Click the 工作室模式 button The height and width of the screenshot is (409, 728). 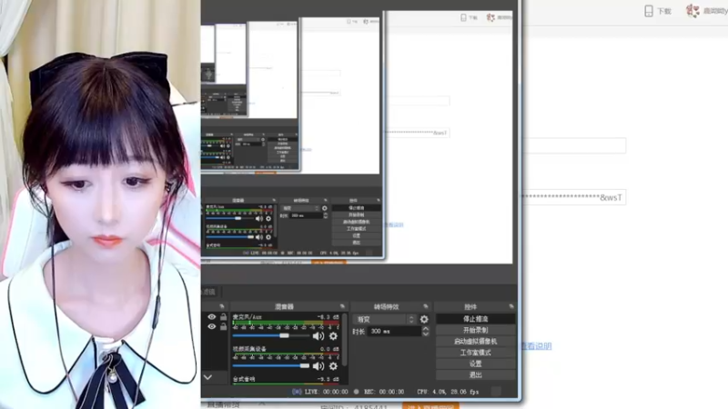[x=475, y=353]
